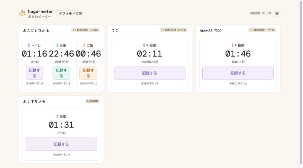This screenshot has width=303, height=168.
Task: Click the purple toilet (トイレ) color marker
Action: (x=29, y=45)
